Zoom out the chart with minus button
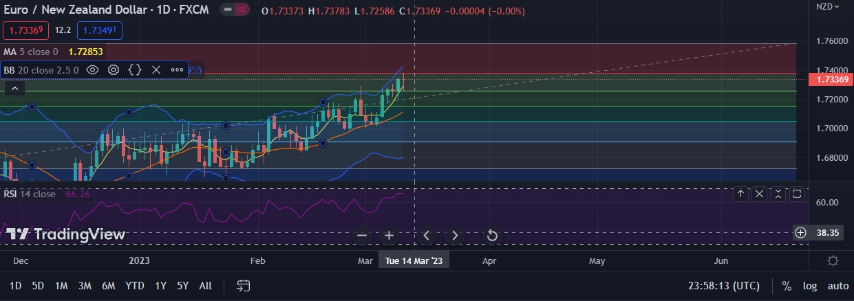The height and width of the screenshot is (301, 854). click(x=362, y=236)
